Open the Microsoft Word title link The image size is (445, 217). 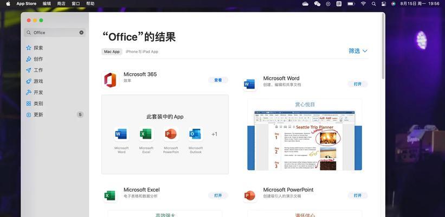tap(281, 79)
